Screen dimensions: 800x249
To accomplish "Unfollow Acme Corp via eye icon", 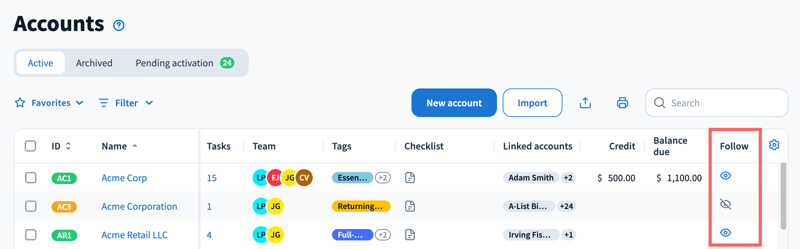I will point(726,176).
